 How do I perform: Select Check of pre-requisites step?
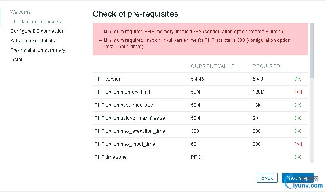coord(36,22)
